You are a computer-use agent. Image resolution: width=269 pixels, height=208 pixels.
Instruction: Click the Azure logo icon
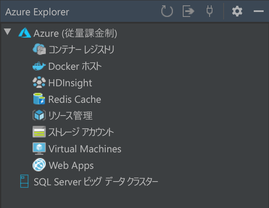point(24,33)
